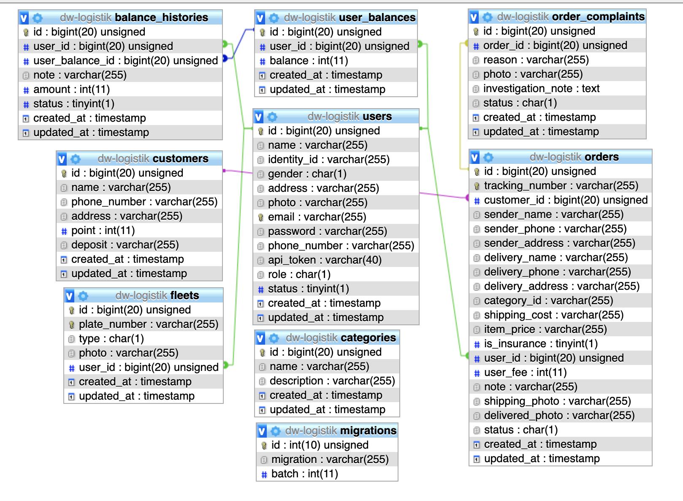Click 'note : varchar(255)' in balance_histories

(80, 75)
